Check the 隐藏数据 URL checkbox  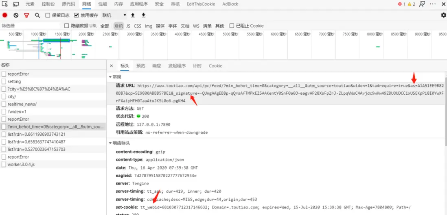(x=67, y=26)
